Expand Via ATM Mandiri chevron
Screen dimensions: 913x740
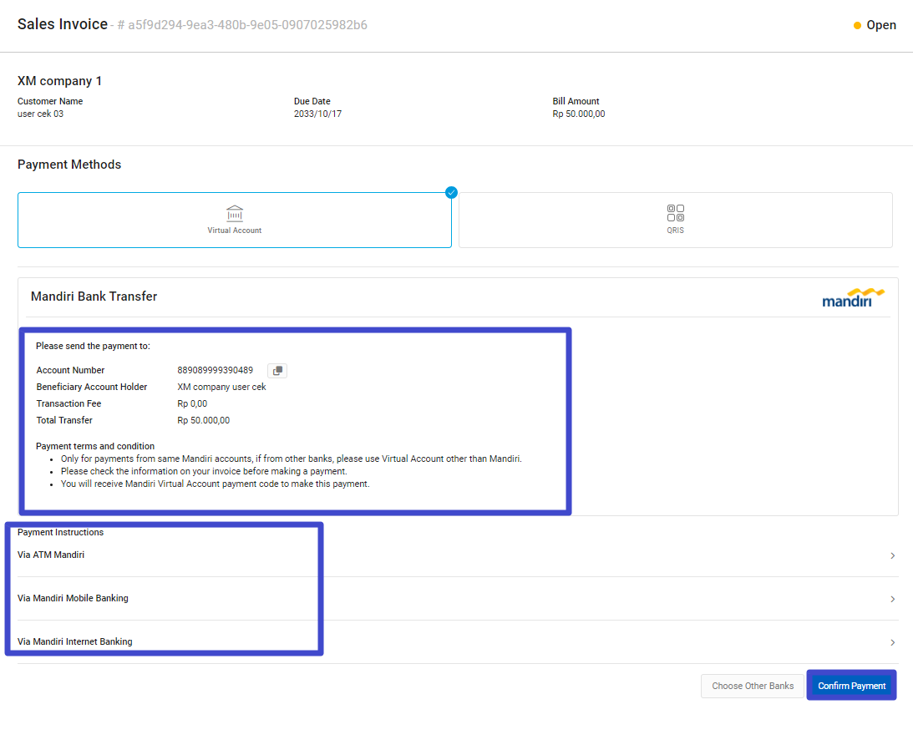(893, 556)
